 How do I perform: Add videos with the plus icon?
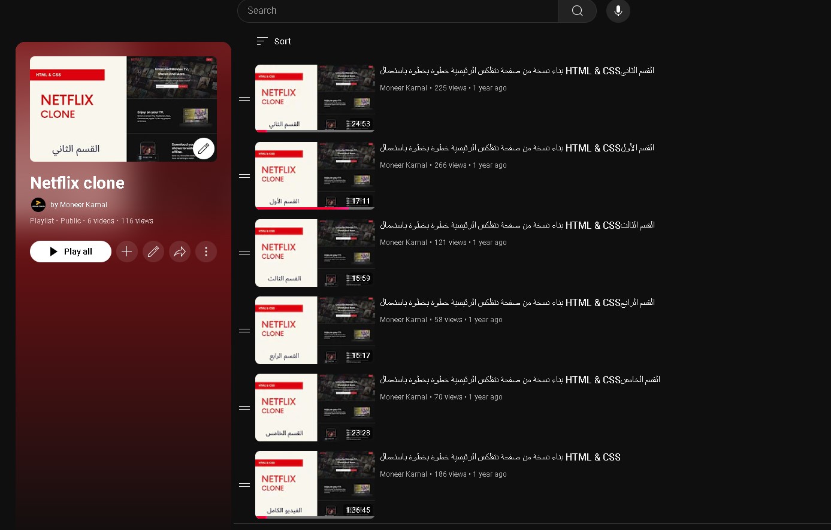click(127, 252)
